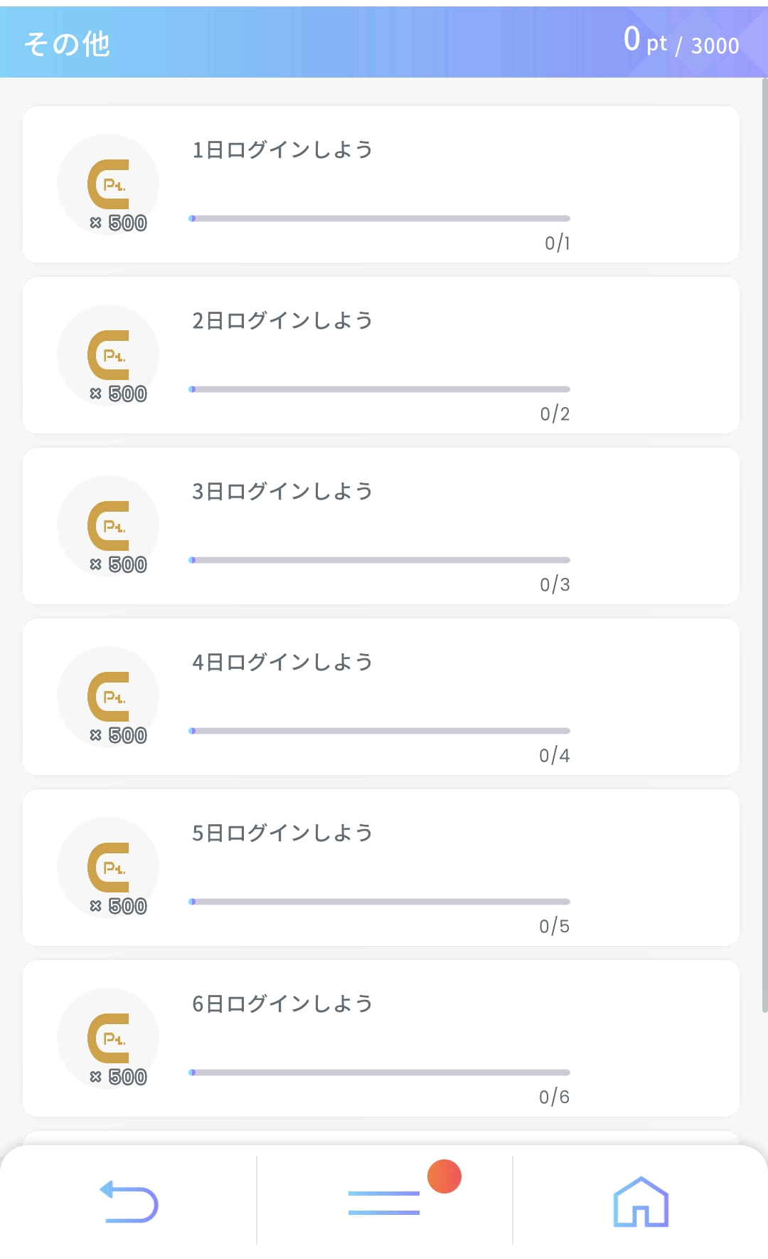This screenshot has width=768, height=1259.
Task: Tap coin reward icon for 2-day login
Action: point(108,356)
